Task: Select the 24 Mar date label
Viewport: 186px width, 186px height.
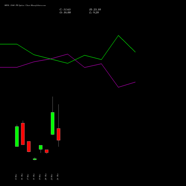Action: click(58, 177)
